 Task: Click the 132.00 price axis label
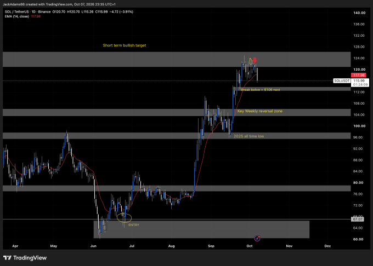pyautogui.click(x=359, y=36)
